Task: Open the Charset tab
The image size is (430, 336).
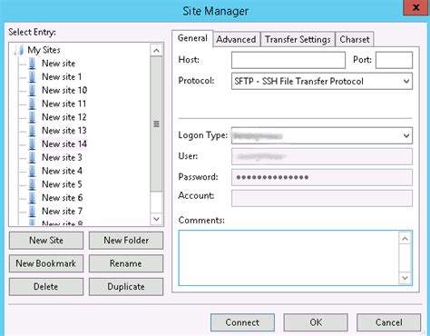Action: (355, 40)
